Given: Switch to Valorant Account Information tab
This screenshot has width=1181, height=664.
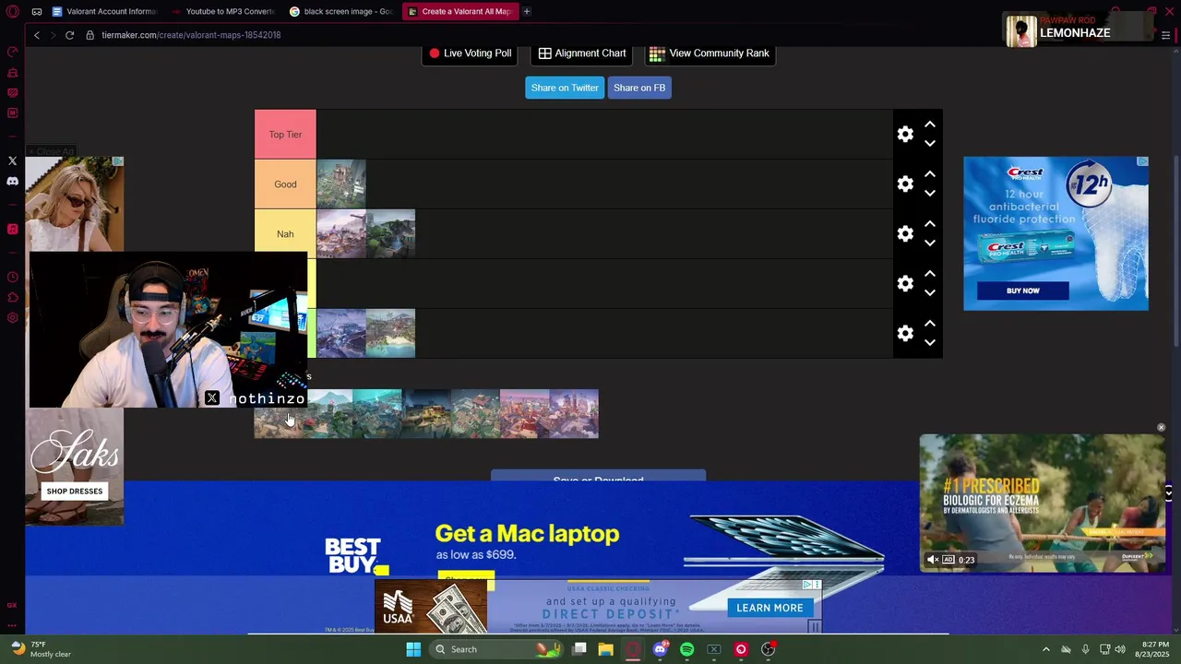Looking at the screenshot, I should tap(104, 12).
